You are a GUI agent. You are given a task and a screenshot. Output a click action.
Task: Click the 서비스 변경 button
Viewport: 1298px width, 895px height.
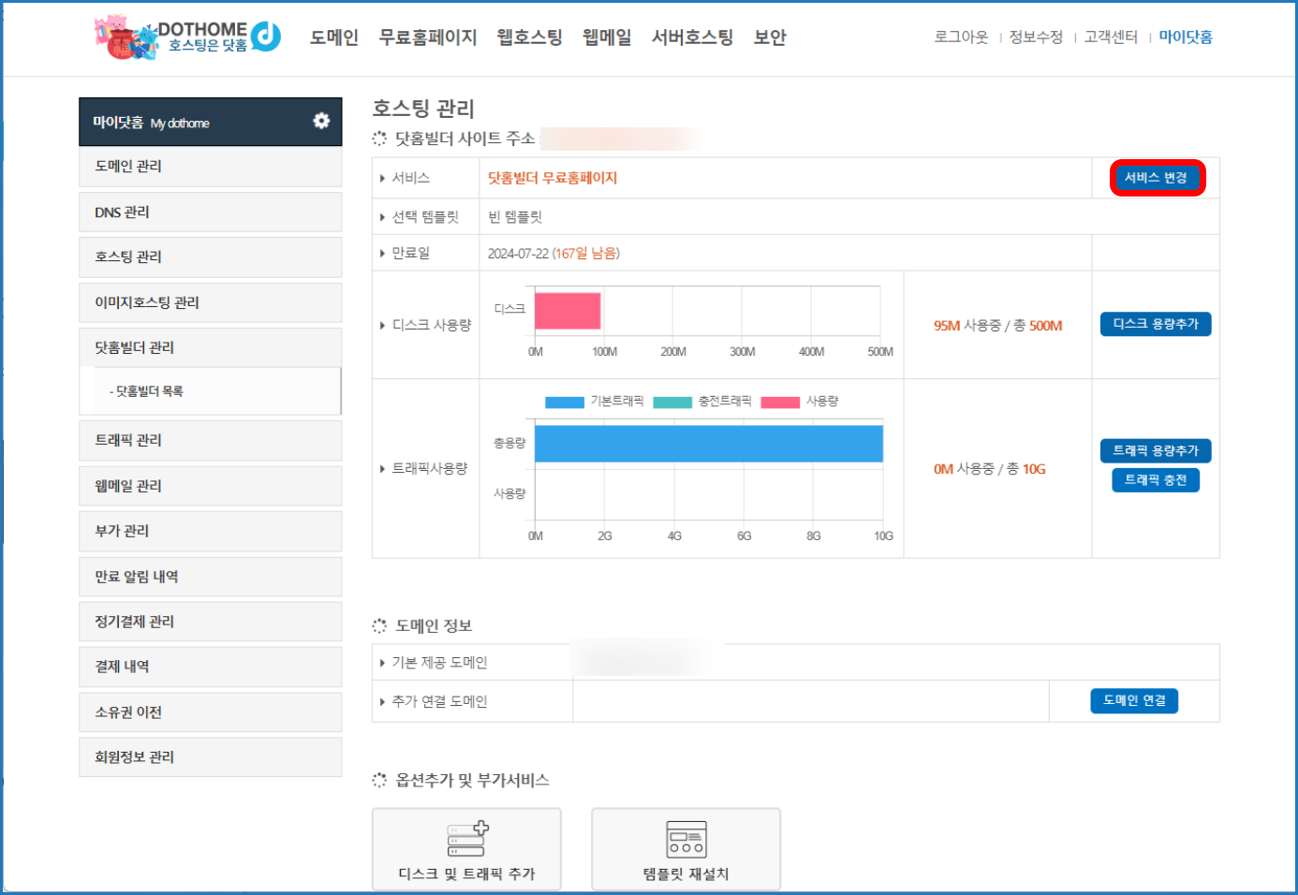[x=1157, y=178]
